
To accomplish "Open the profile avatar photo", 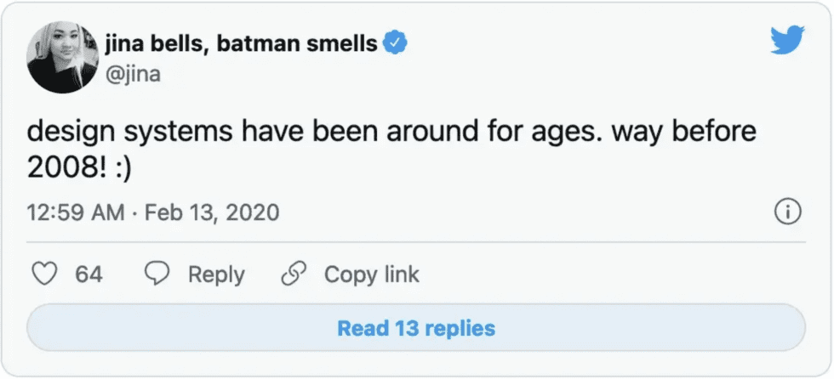I will coord(60,57).
